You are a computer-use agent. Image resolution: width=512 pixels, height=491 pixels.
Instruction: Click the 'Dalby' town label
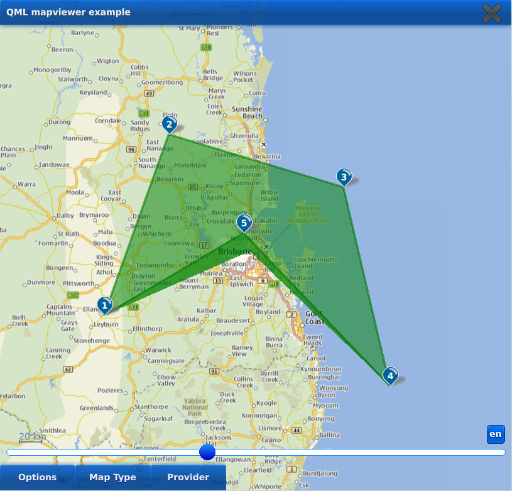(65, 216)
